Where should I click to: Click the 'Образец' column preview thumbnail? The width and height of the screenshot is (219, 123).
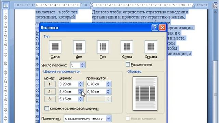[145, 93]
